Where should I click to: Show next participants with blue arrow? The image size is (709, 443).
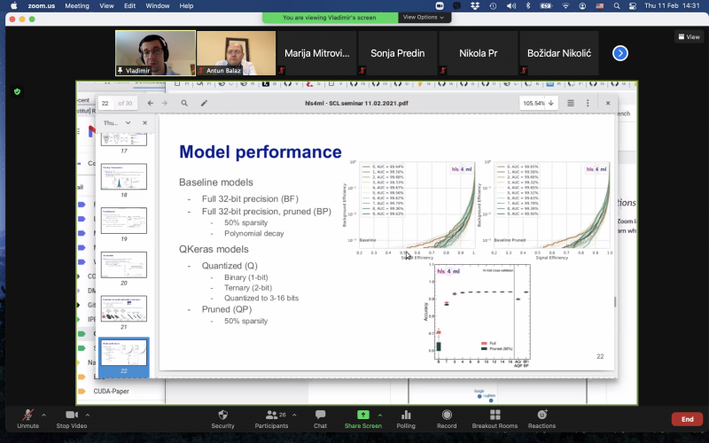(x=619, y=53)
